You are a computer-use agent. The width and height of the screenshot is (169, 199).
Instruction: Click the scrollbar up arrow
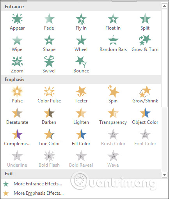tap(164, 6)
